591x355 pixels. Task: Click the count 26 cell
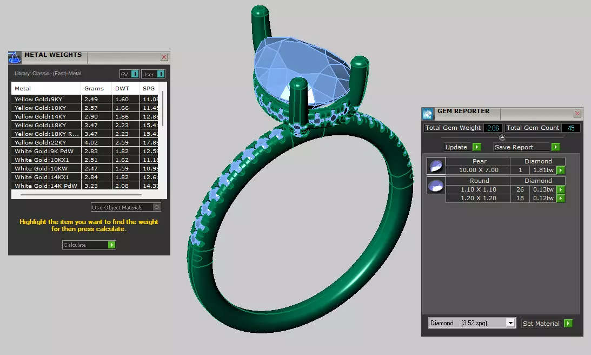[x=520, y=190]
